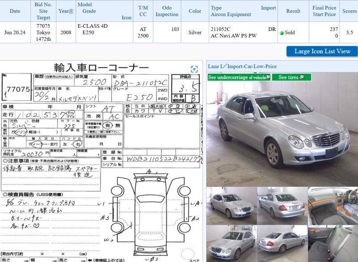Click the Year@ column header
This screenshot has height=262, width=358.
66,11
